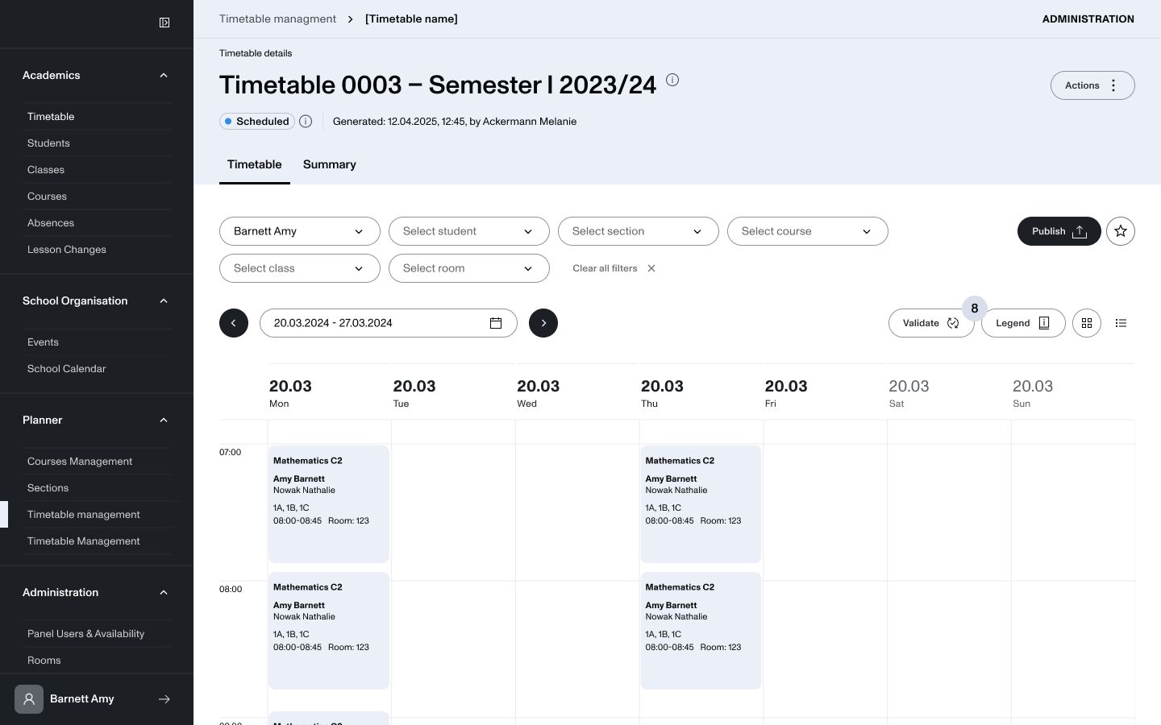The image size is (1161, 725).
Task: Open the Legend button
Action: (1023, 323)
